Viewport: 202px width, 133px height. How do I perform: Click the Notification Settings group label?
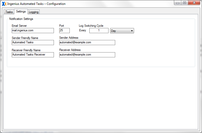coord(21,19)
